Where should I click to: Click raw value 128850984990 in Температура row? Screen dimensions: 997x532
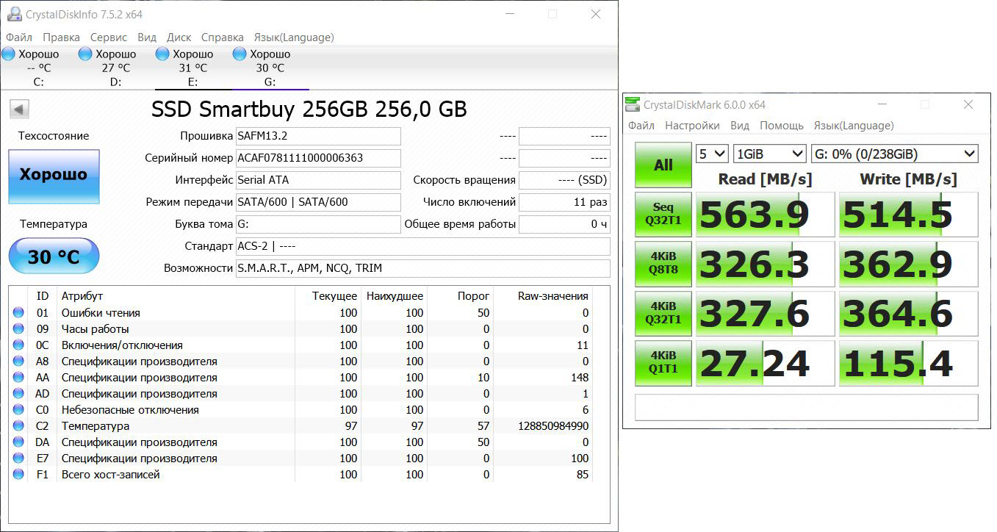pos(554,426)
